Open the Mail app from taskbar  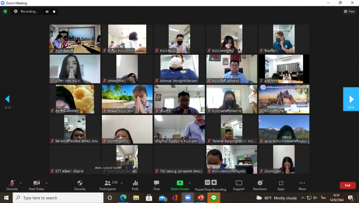click(x=162, y=198)
